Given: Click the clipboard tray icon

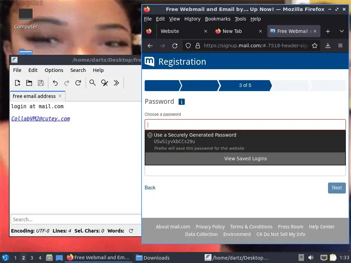Looking at the screenshot, I should point(333,258).
